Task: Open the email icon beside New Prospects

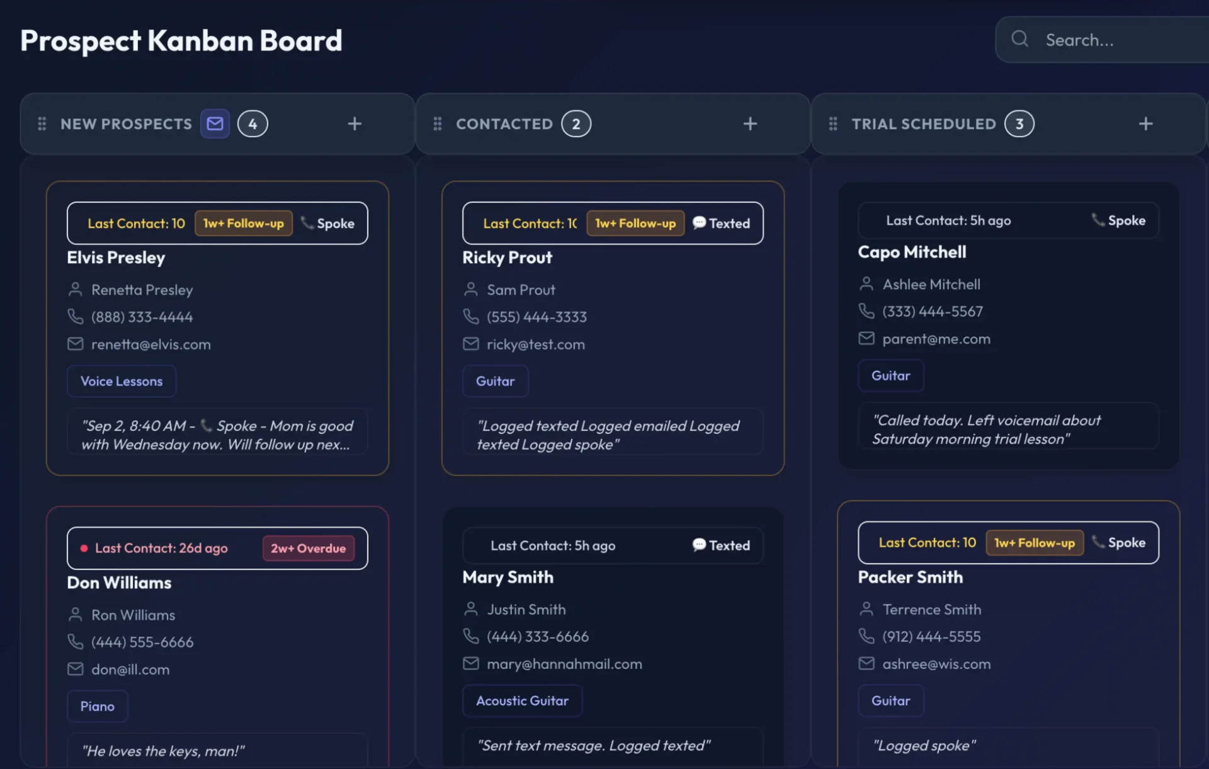Action: 215,123
